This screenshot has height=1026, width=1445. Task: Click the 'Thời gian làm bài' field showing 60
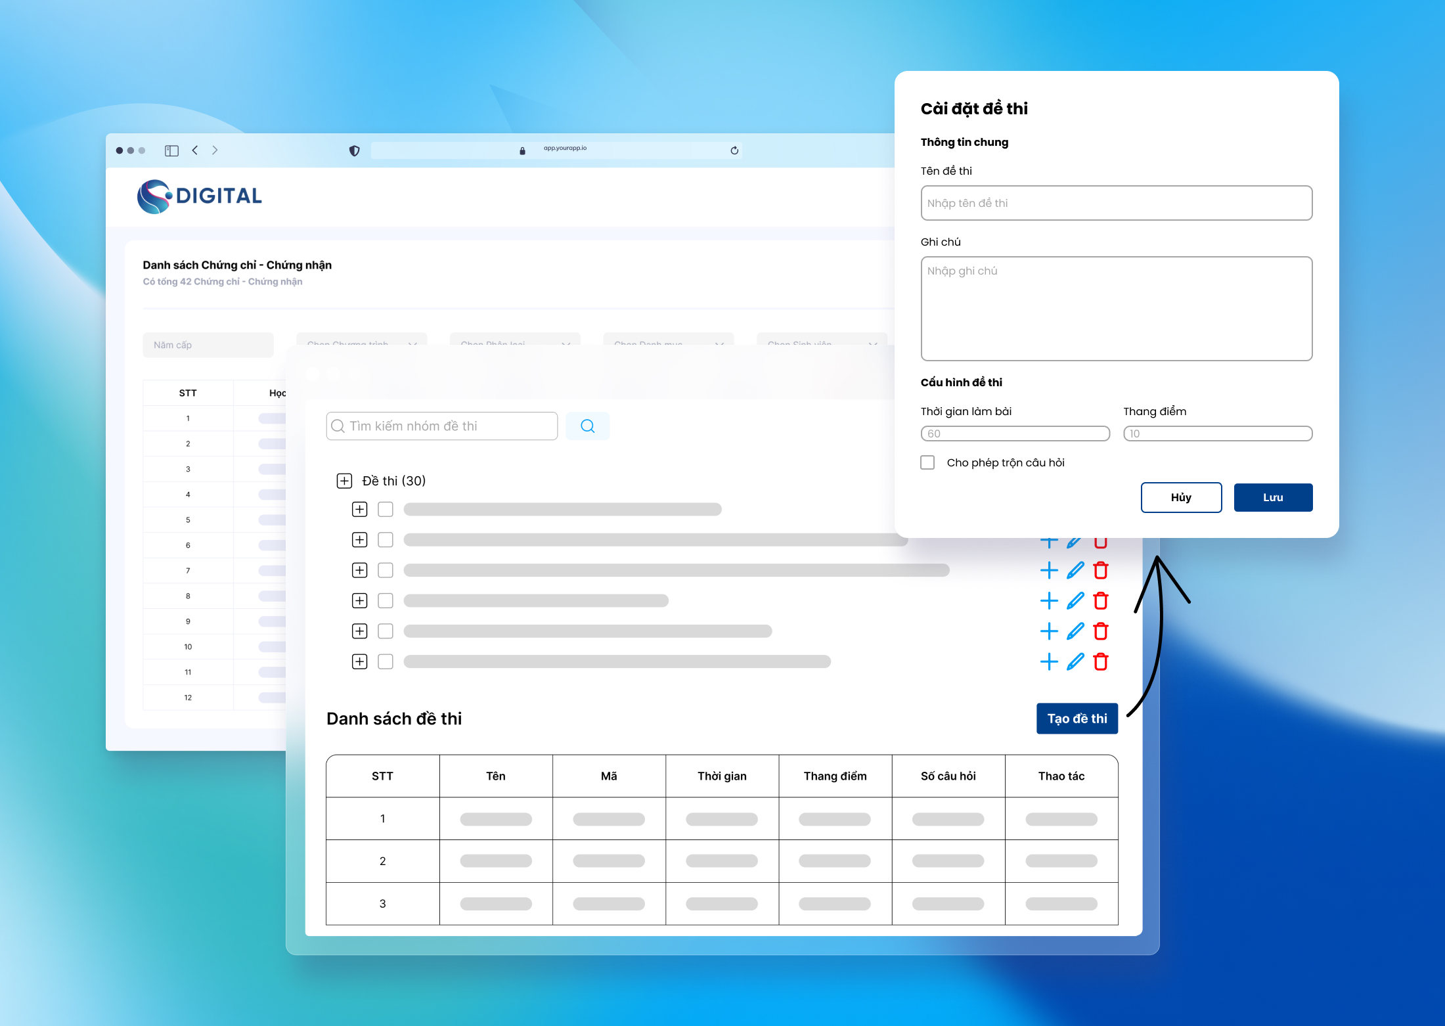(1015, 434)
